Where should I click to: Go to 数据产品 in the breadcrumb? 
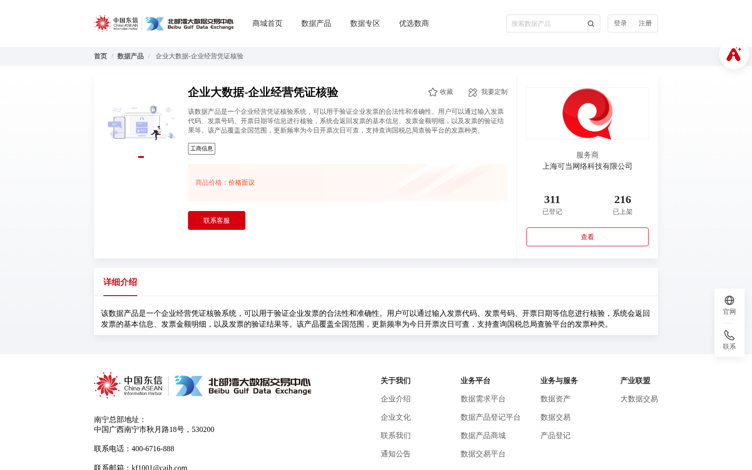tap(131, 56)
